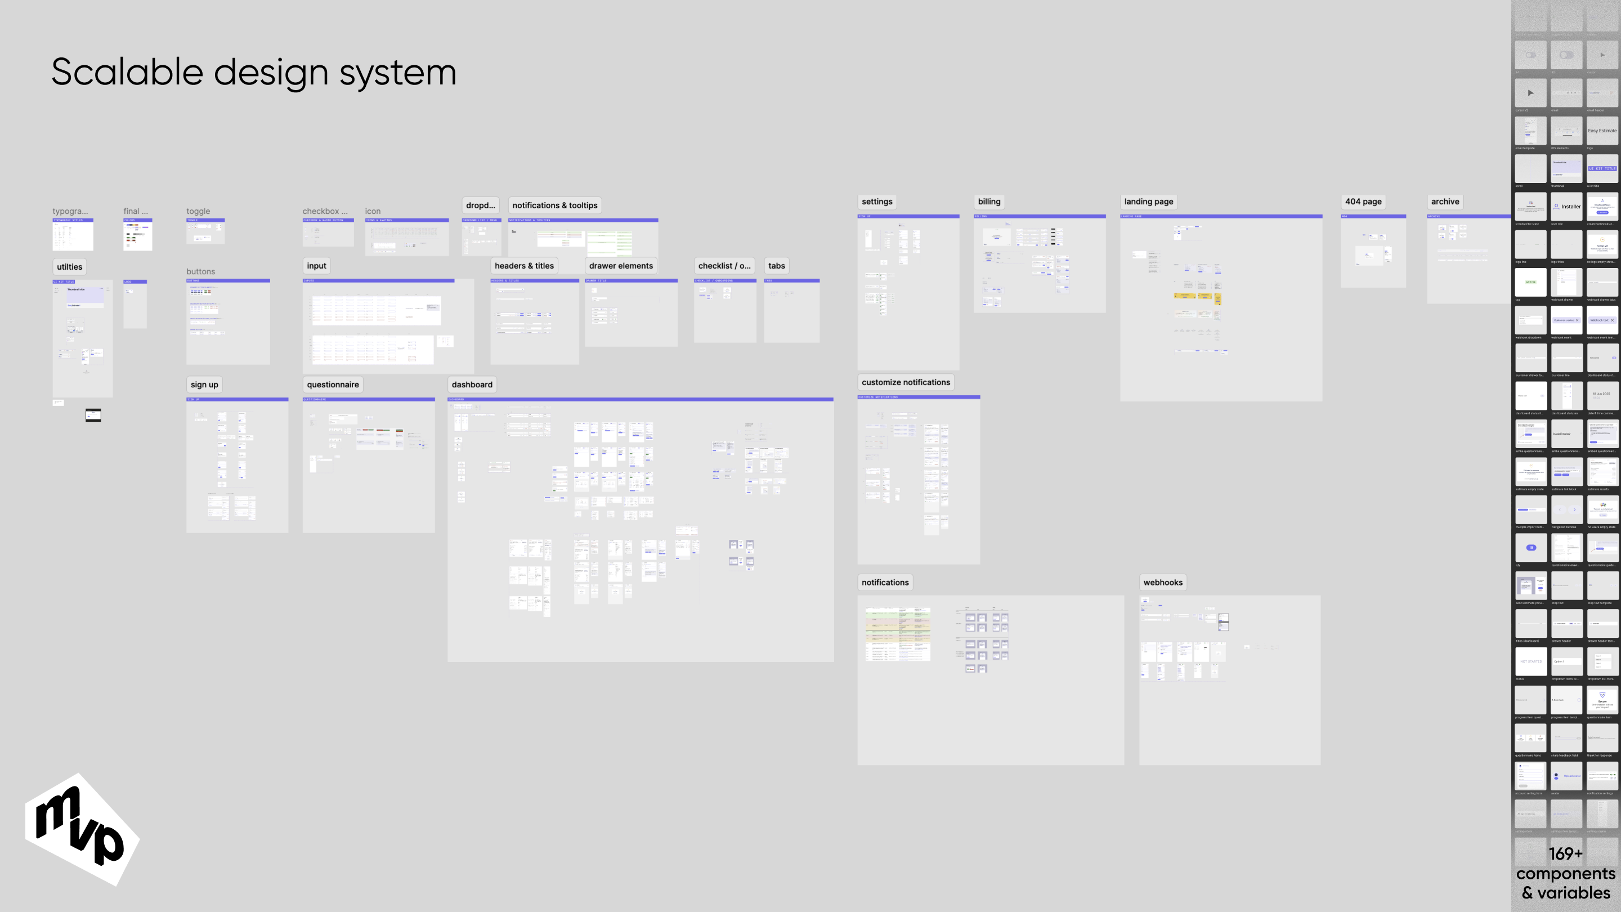Click the toggle component labeled 32
Viewport: 1621px width, 912px height.
pos(1566,55)
